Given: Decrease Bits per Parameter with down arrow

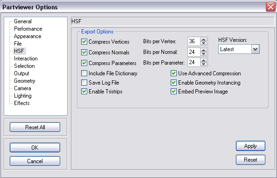Looking at the screenshot, I should 203,64.
